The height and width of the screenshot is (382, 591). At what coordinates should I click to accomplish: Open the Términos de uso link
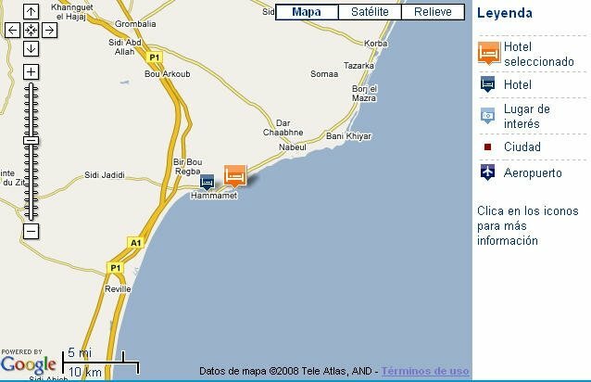click(x=425, y=371)
